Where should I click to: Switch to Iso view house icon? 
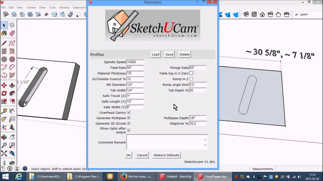pos(246,14)
